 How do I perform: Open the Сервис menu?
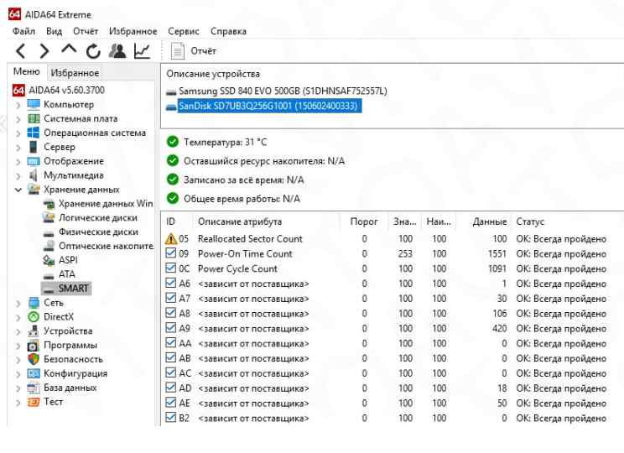[184, 31]
